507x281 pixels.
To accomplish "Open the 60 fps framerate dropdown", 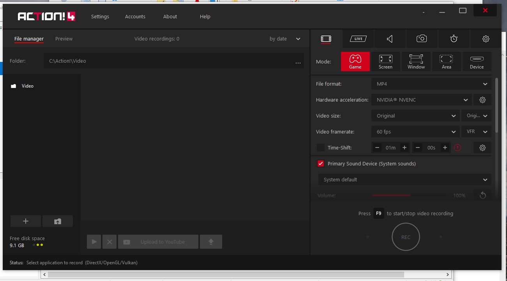I will click(x=415, y=132).
